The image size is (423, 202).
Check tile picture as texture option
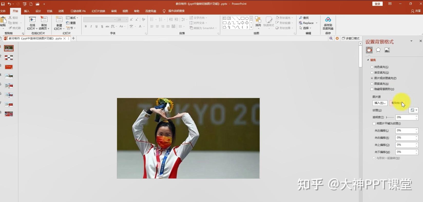374,124
